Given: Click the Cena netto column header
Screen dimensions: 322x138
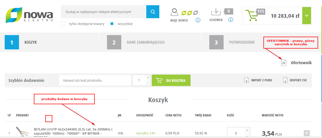Looking at the screenshot, I should [x=173, y=115].
